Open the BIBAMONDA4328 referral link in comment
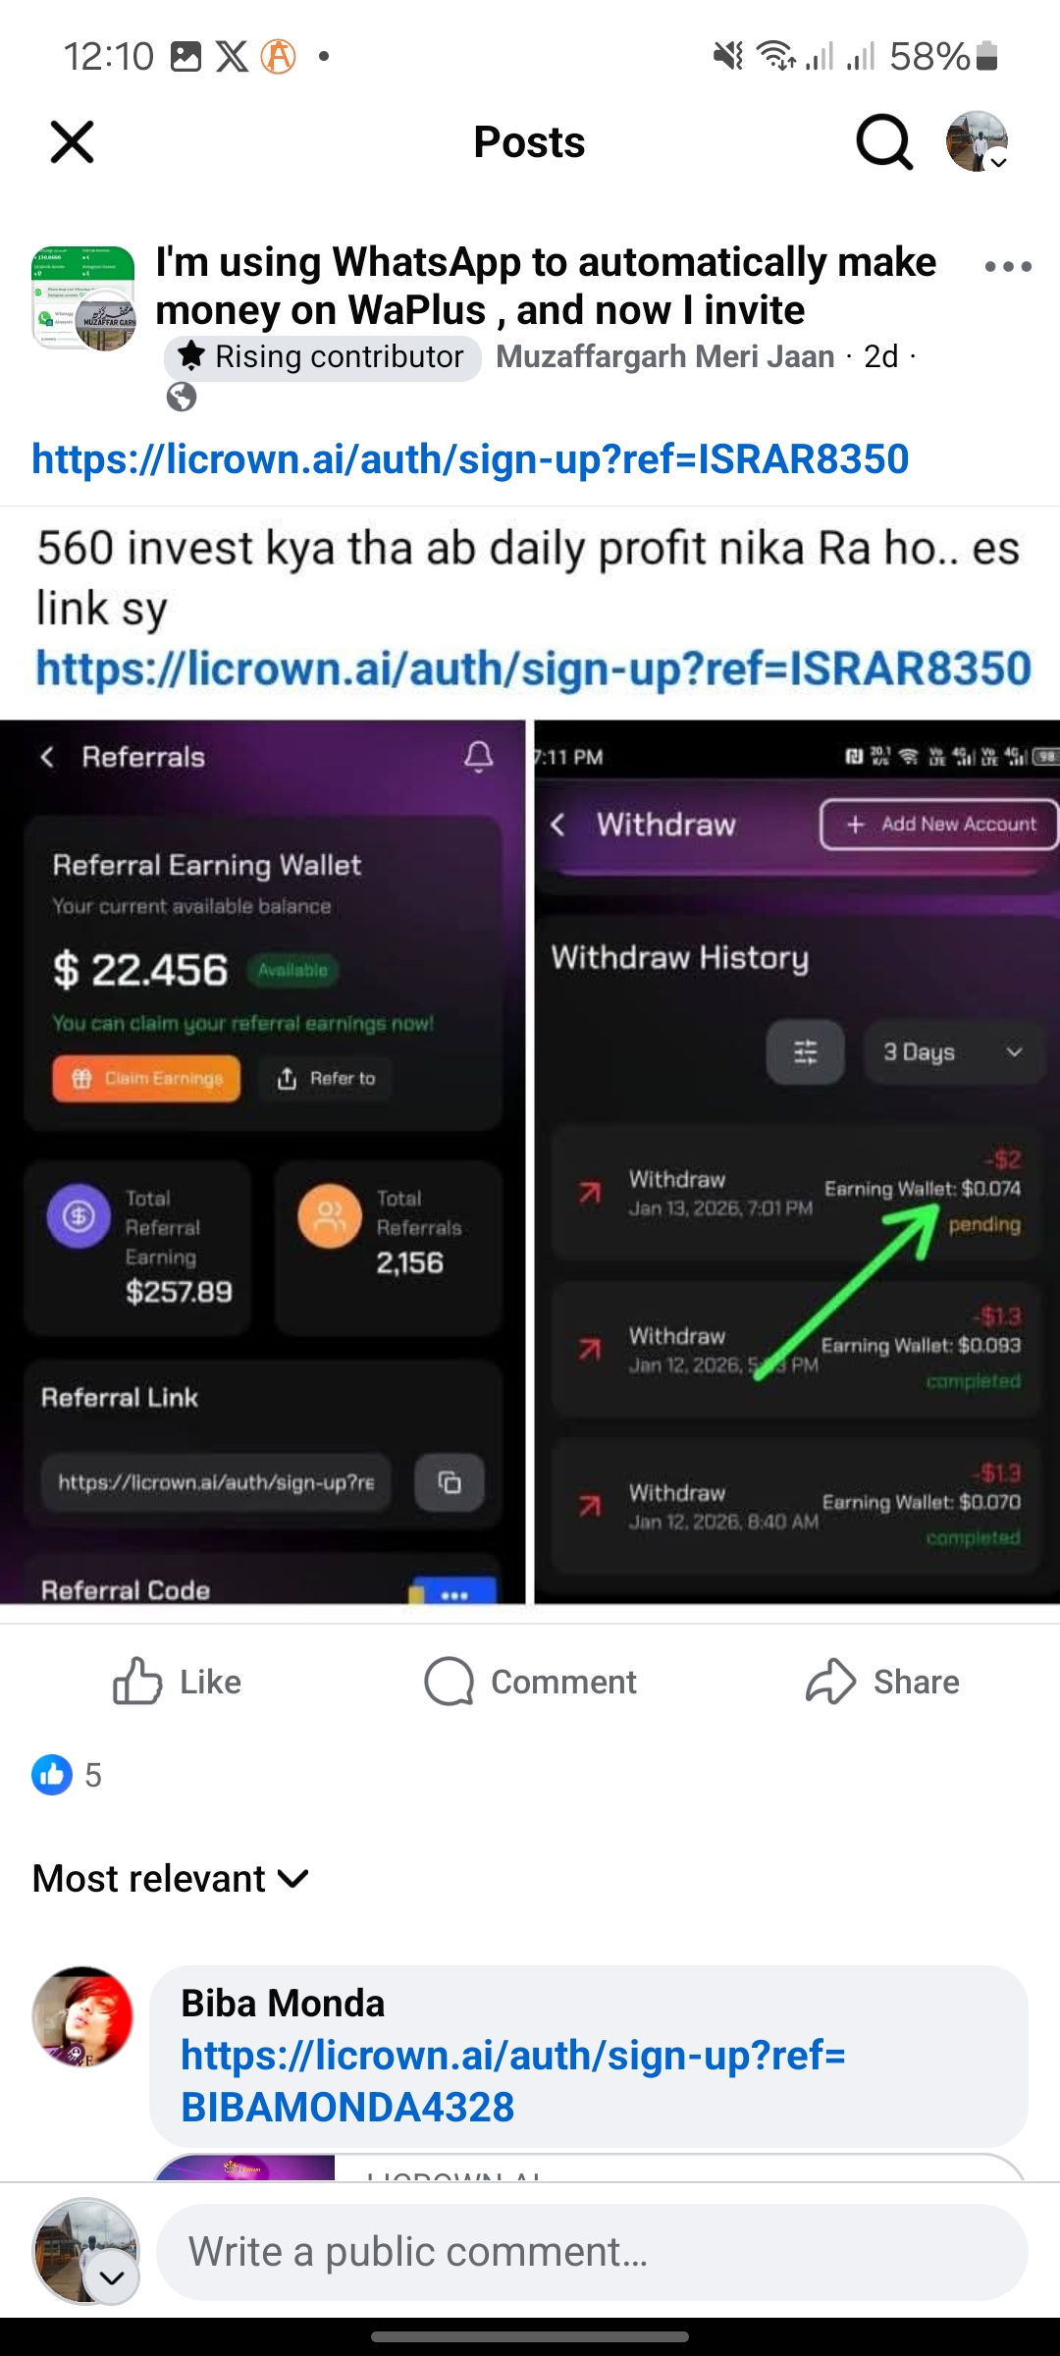This screenshot has width=1060, height=2356. (512, 2081)
